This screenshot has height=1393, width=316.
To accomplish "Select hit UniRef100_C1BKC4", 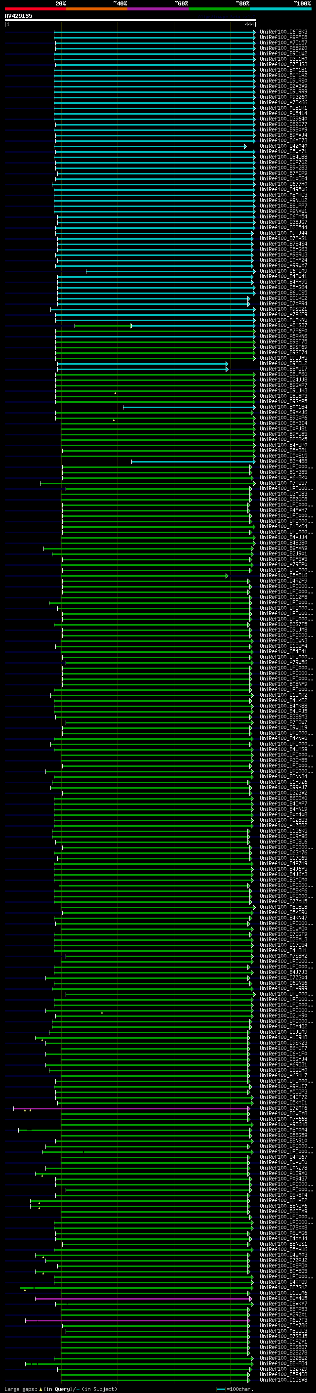I will 283,527.
